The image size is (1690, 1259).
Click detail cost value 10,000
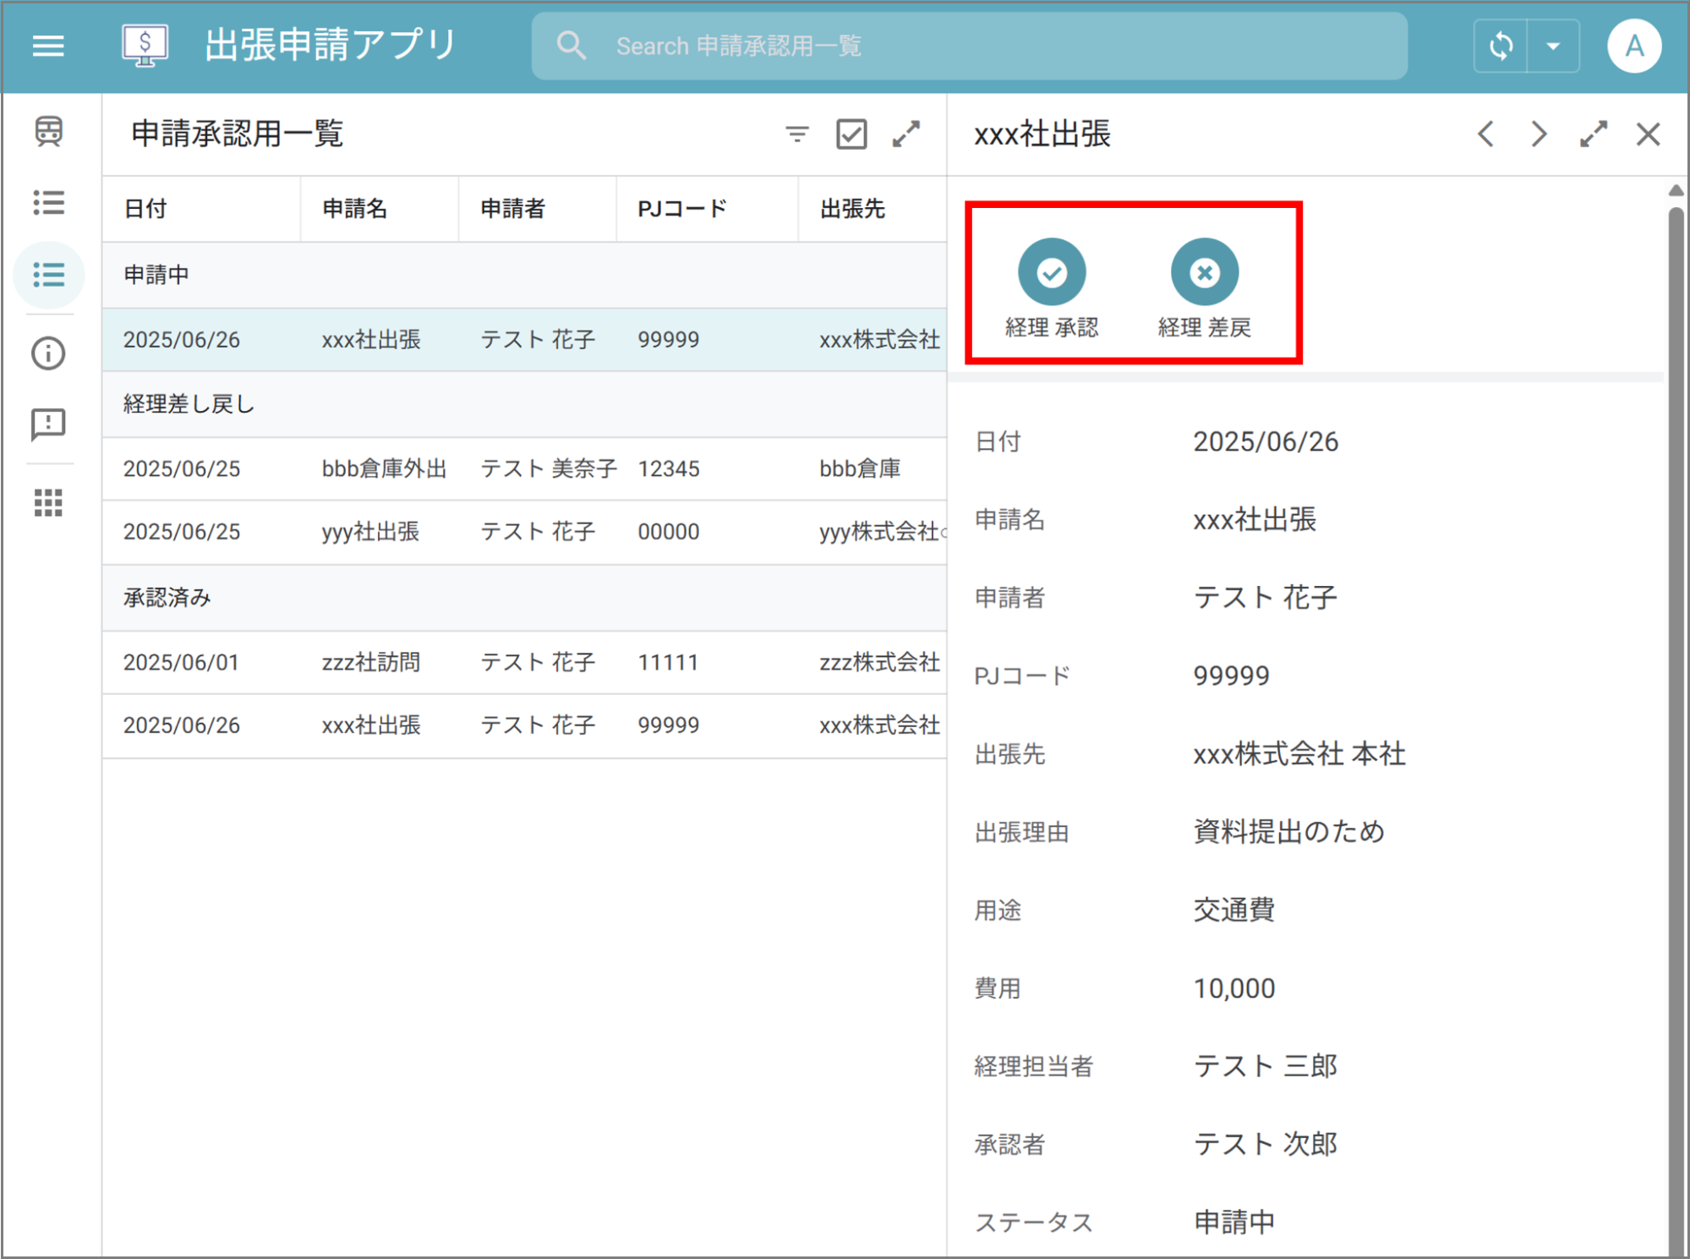(x=1234, y=988)
